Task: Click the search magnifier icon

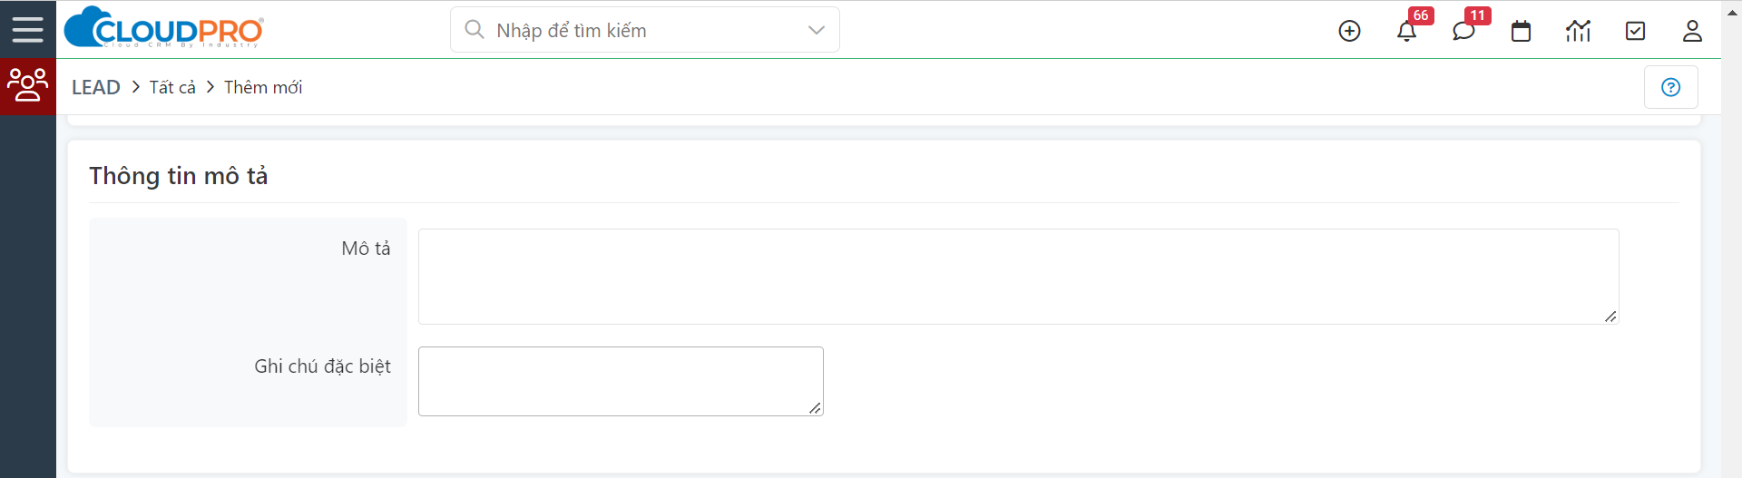Action: (x=474, y=30)
